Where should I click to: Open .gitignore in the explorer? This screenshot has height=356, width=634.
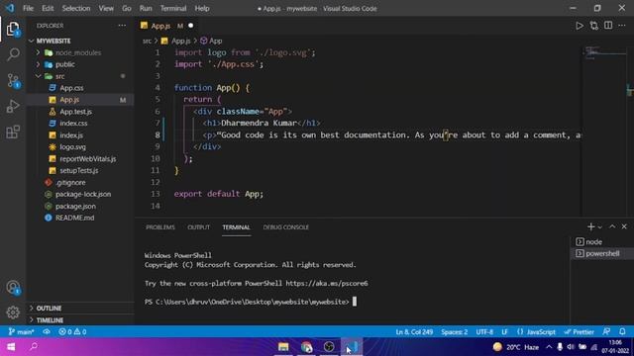click(x=70, y=182)
